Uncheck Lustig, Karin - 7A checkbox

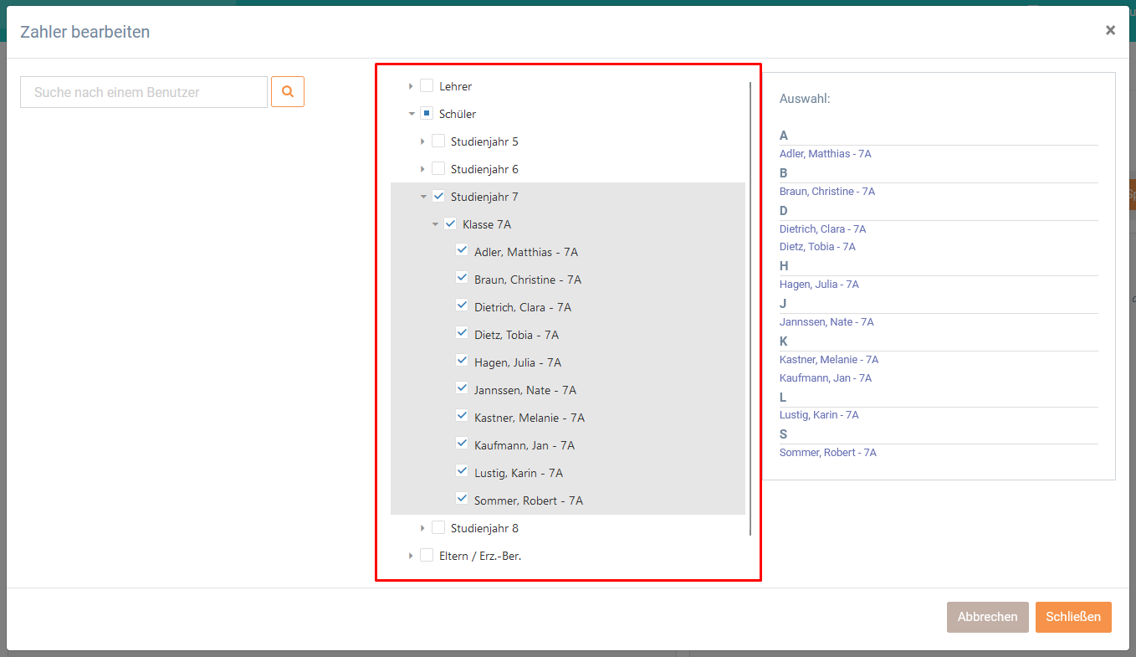[x=462, y=472]
